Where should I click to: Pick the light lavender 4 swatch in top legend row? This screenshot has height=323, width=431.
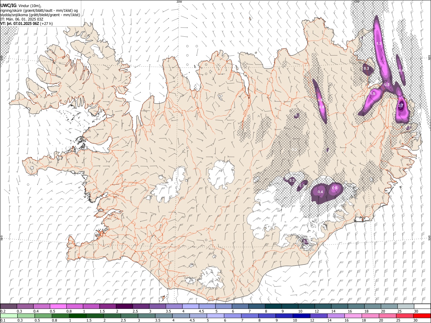click(x=190, y=306)
